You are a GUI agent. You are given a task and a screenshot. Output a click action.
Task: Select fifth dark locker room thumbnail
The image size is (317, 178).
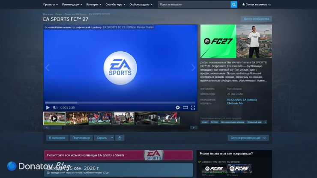(146, 119)
